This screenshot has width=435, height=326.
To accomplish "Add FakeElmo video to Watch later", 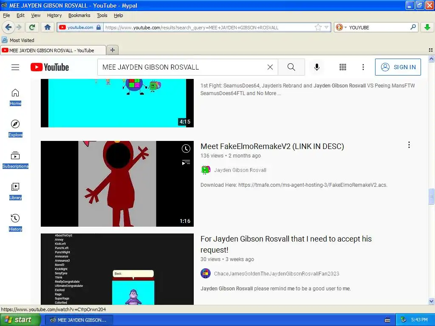I will pyautogui.click(x=186, y=149).
